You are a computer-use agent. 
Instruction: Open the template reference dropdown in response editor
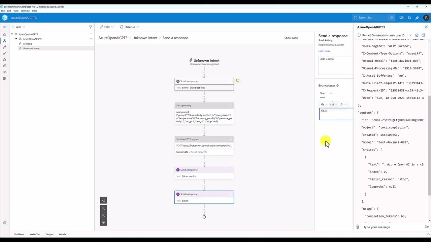(324, 104)
